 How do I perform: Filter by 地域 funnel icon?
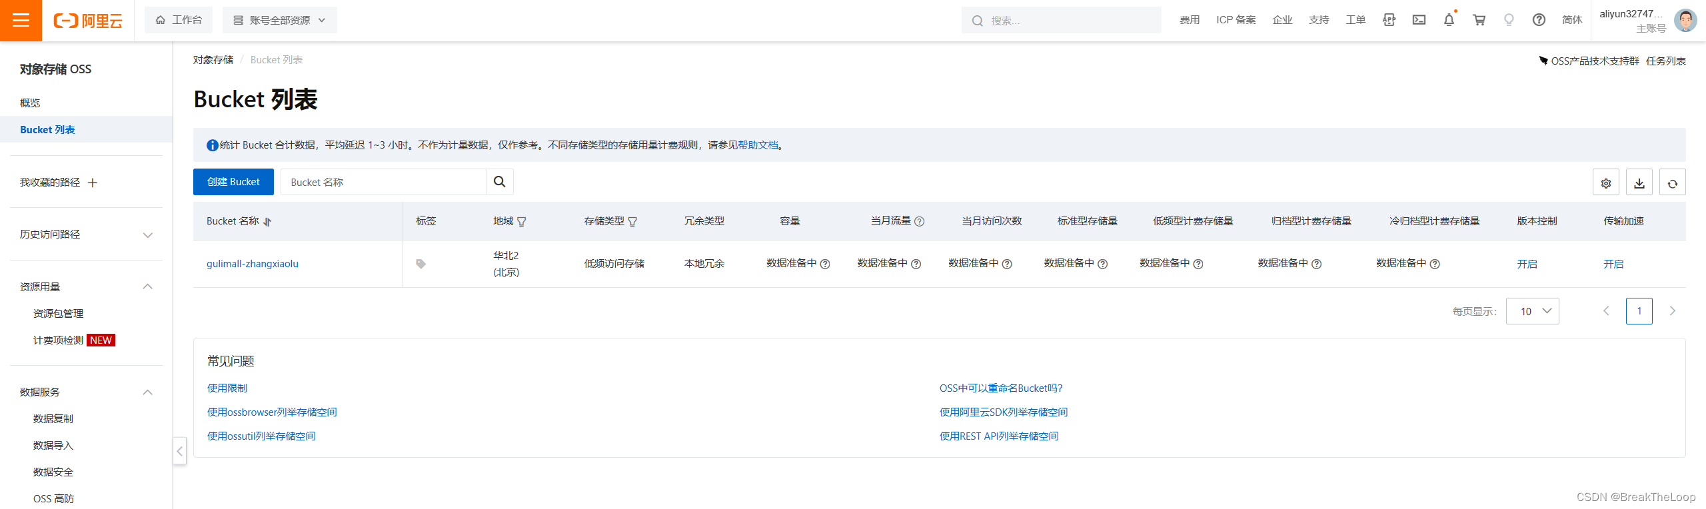point(522,222)
